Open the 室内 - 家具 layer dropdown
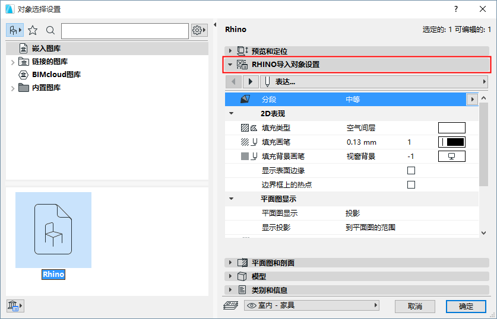Screen dimensions: 497x319 tap(312, 305)
